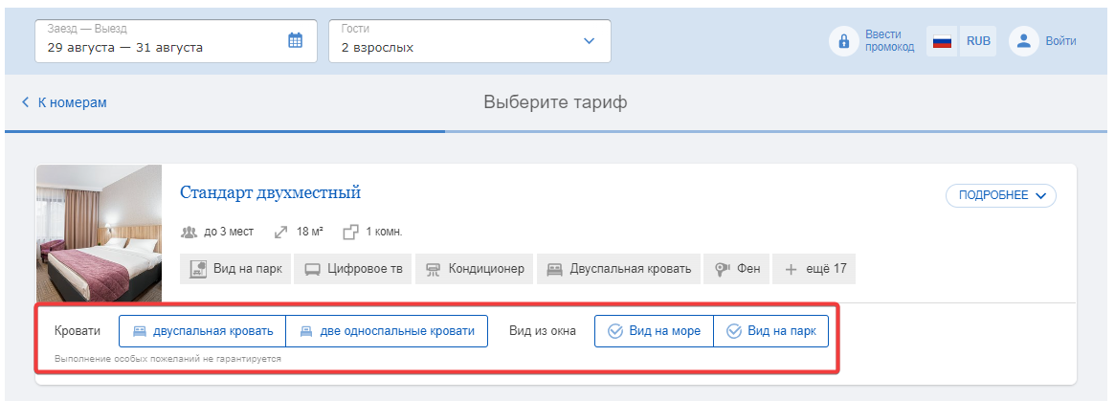Click the air conditioner amenity icon

pos(433,270)
